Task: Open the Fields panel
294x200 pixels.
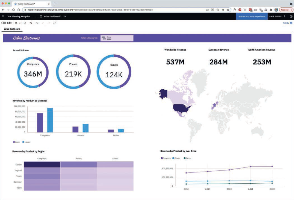Action: 287,23
